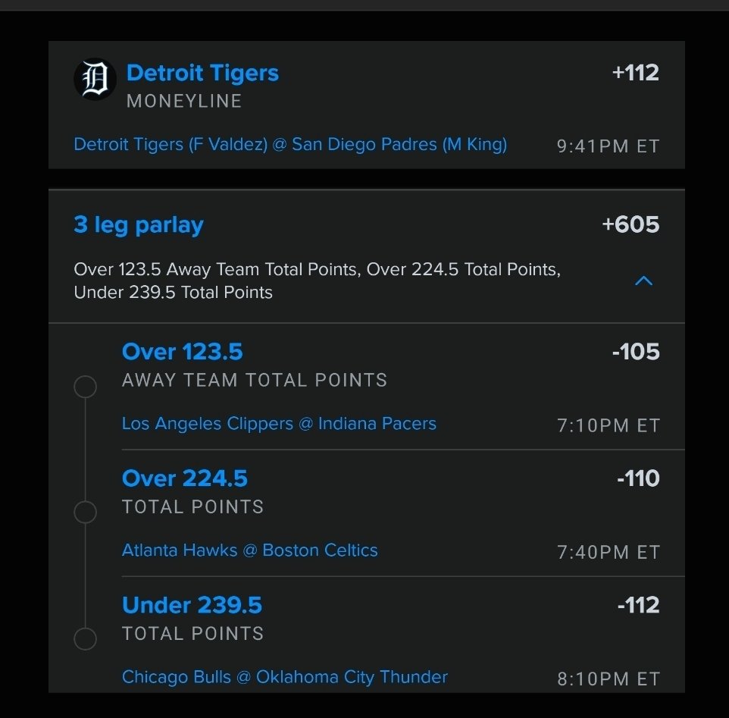729x718 pixels.
Task: Open the Under 239.5 total points leg
Action: [192, 605]
